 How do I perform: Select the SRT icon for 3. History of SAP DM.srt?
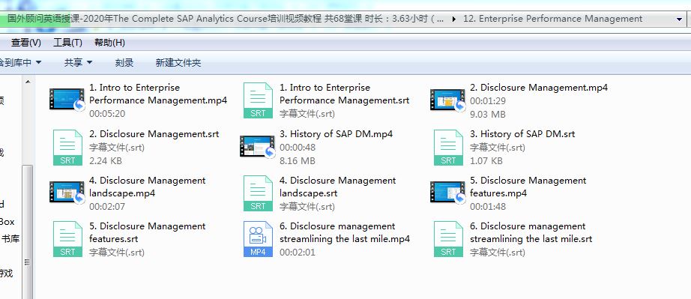coord(448,148)
